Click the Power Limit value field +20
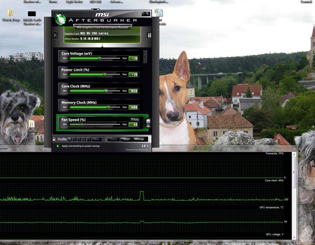The width and height of the screenshot is (315, 245). 134,75
